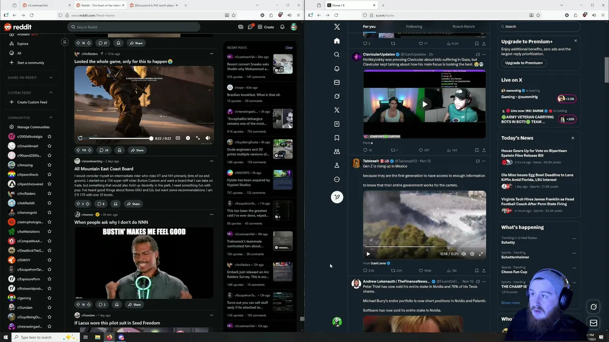Favorite r/gaming with star
The image size is (609, 342).
pyautogui.click(x=49, y=298)
